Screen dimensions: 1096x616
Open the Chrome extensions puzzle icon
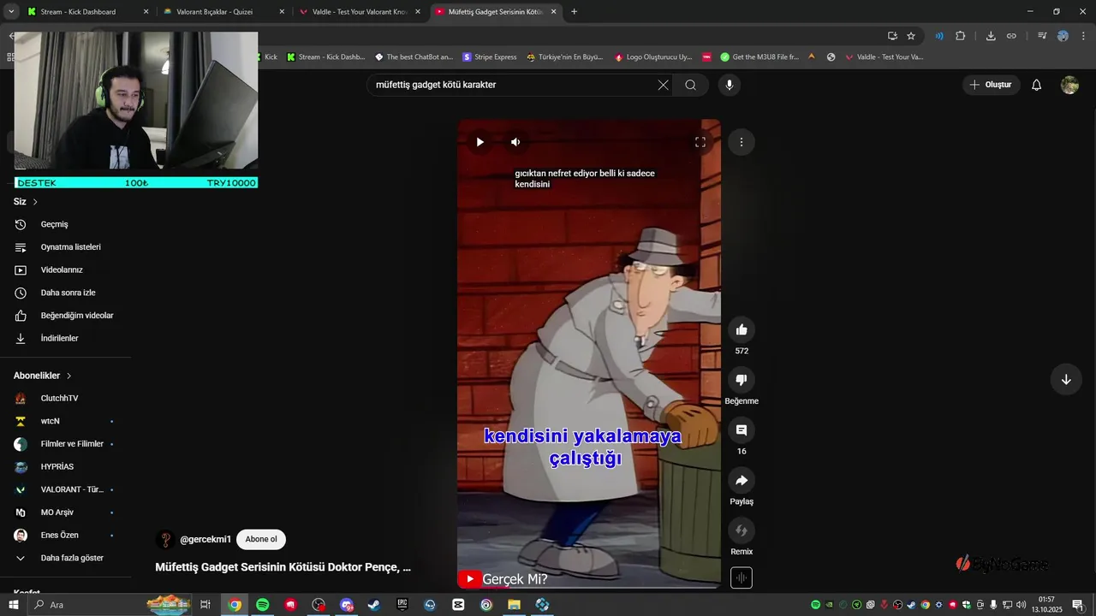coord(960,36)
